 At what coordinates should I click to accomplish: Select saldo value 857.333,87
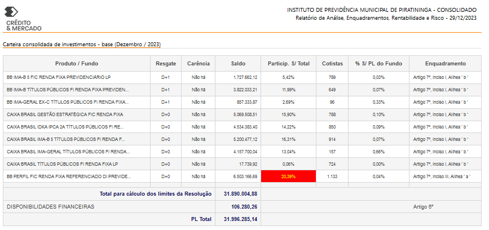tap(247, 102)
